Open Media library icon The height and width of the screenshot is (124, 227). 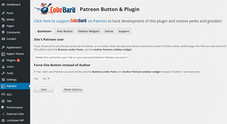[x=3, y=19]
